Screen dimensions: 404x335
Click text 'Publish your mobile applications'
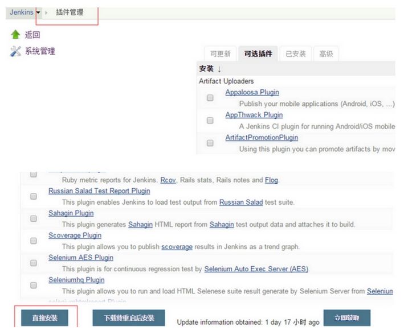[288, 104]
